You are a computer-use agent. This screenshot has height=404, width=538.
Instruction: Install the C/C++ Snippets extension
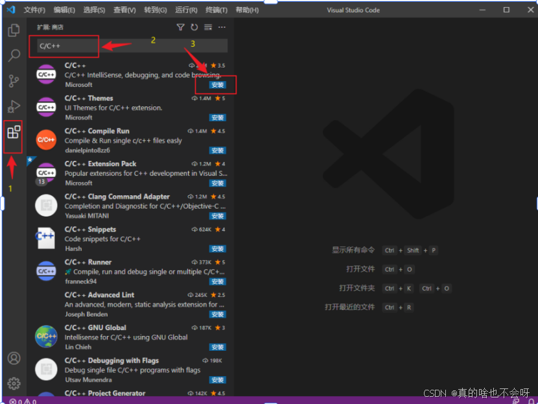click(x=218, y=249)
